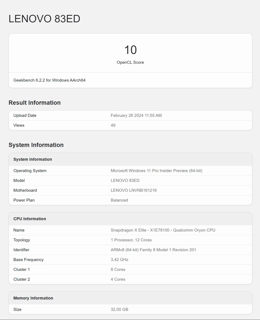Select the views count 49
260x320 pixels.
point(113,125)
